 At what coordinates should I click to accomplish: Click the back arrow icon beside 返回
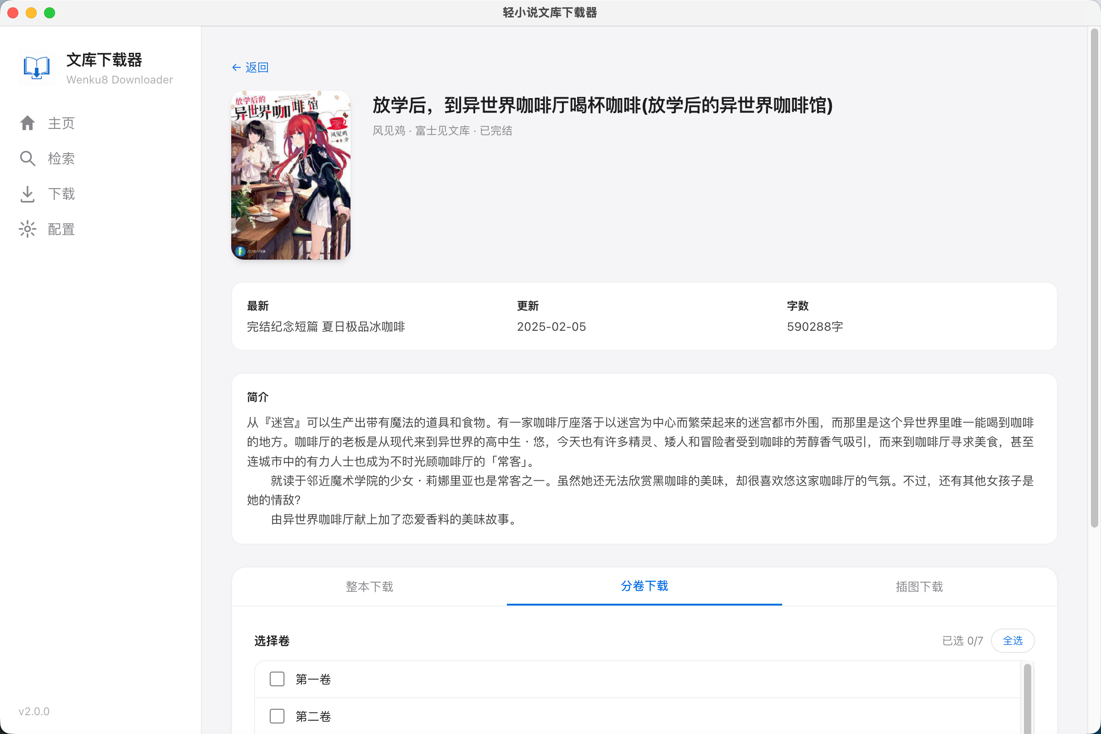point(236,67)
